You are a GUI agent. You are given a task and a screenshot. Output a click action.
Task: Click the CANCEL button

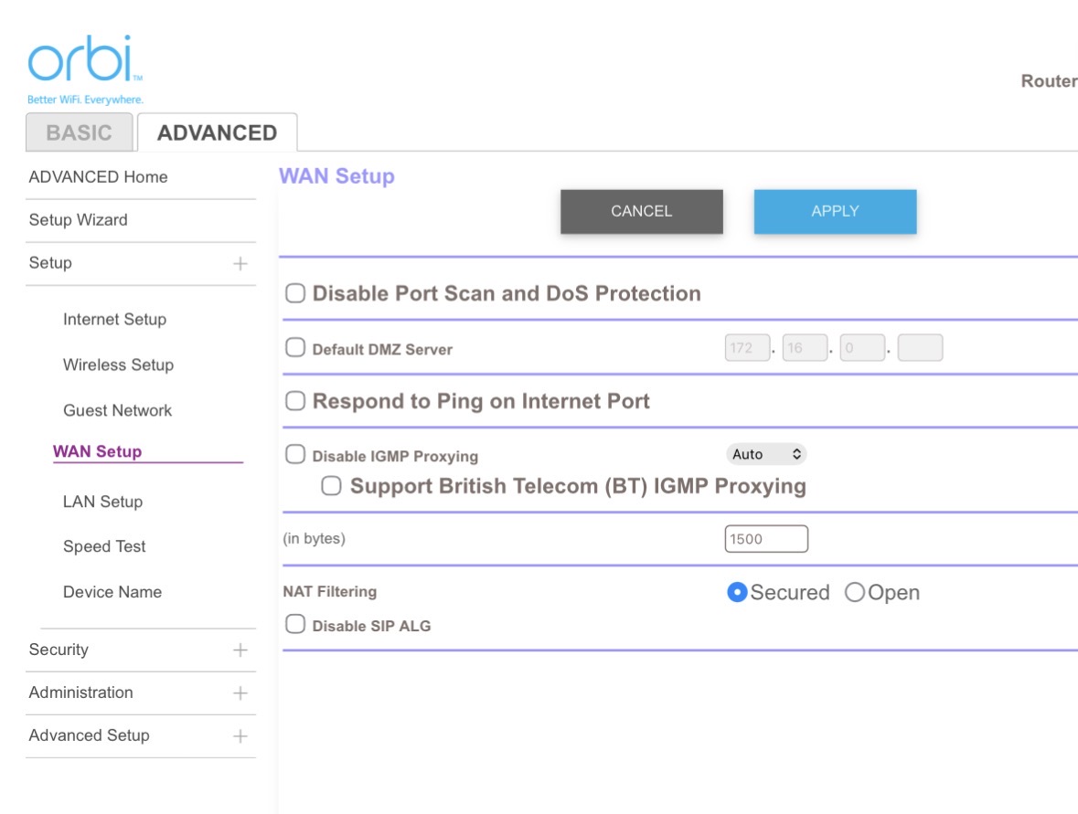[x=642, y=212]
